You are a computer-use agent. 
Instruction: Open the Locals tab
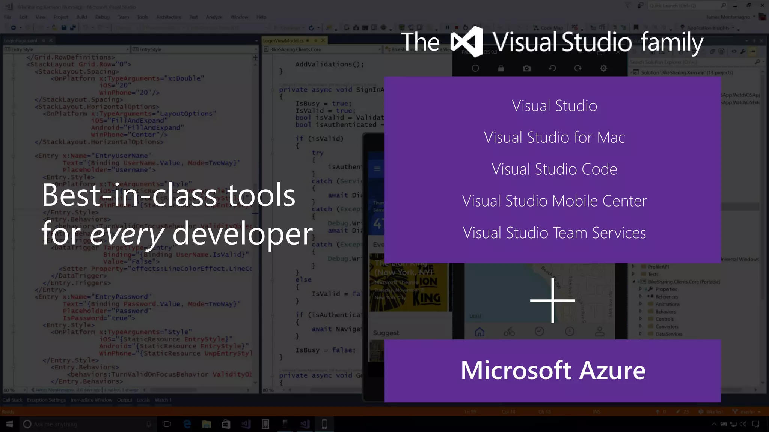pyautogui.click(x=143, y=400)
